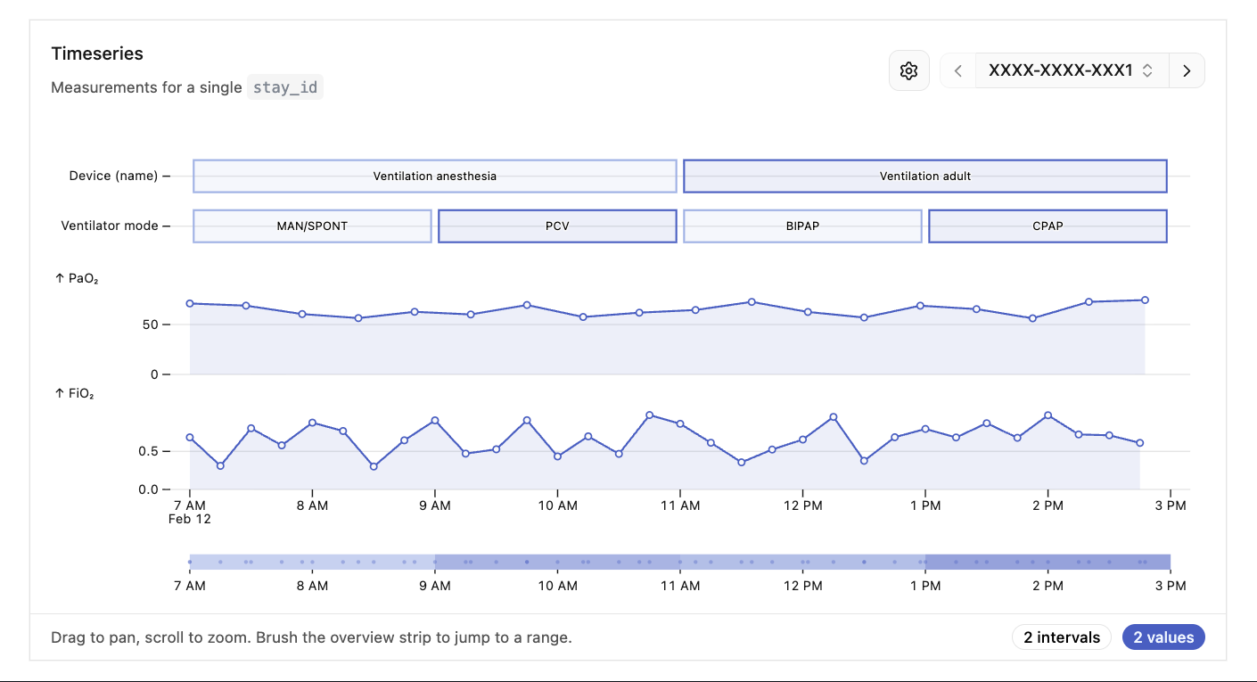
Task: Click the 12 PM tick label on the overview strip axis
Action: pos(802,586)
